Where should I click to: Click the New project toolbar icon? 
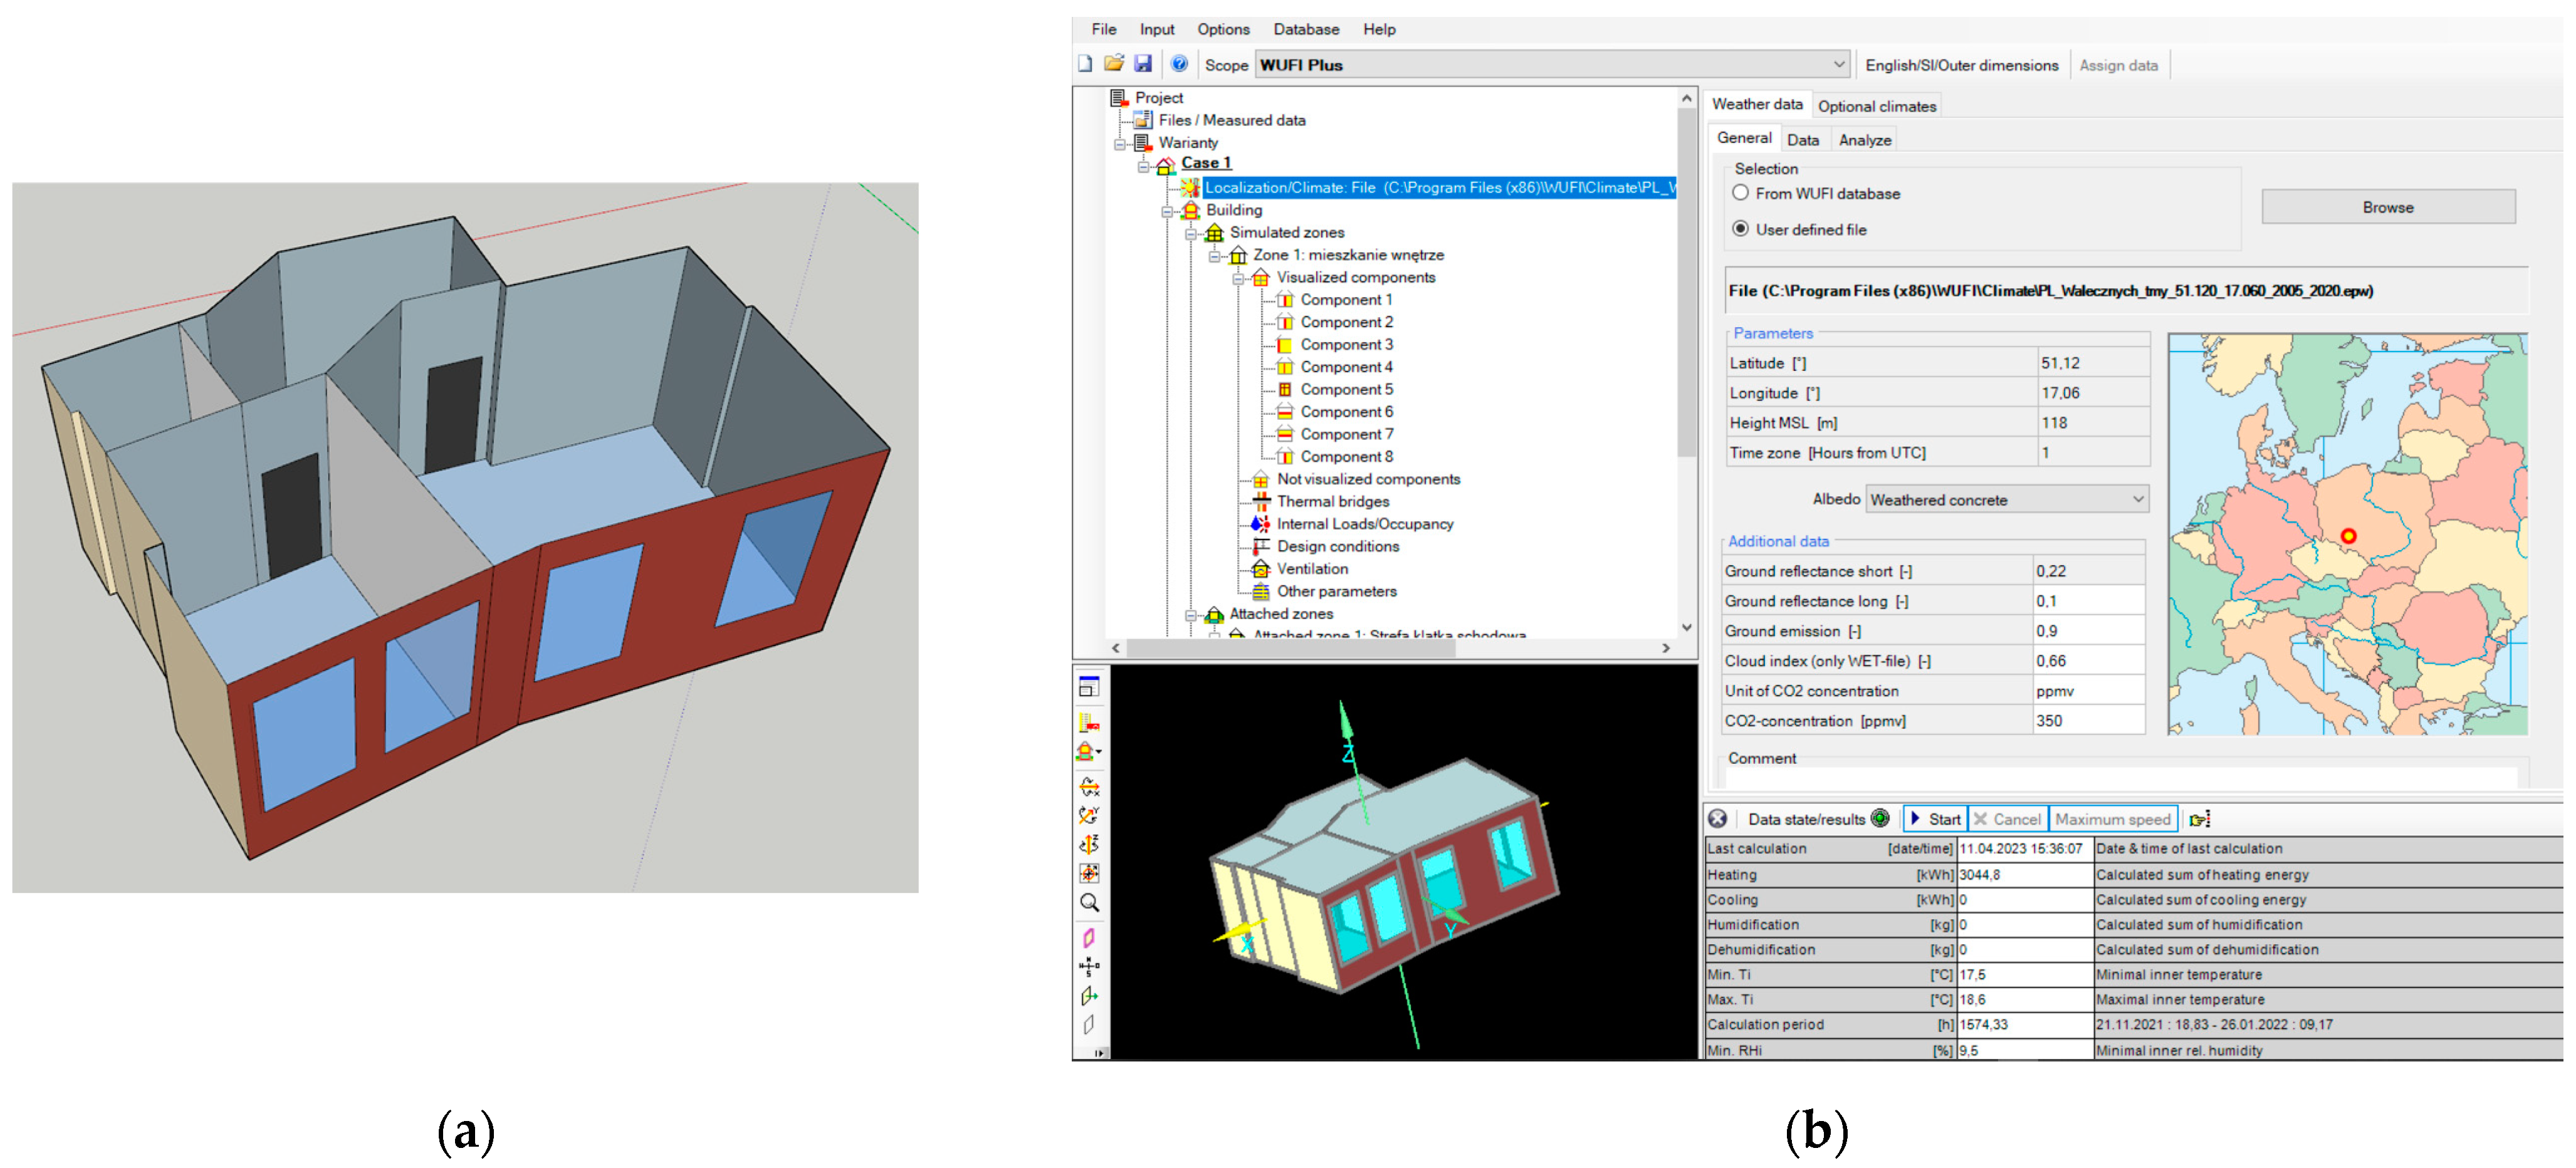coord(1085,64)
